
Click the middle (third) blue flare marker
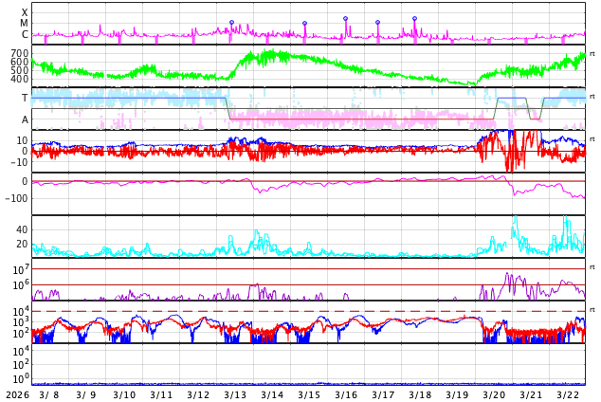[345, 18]
